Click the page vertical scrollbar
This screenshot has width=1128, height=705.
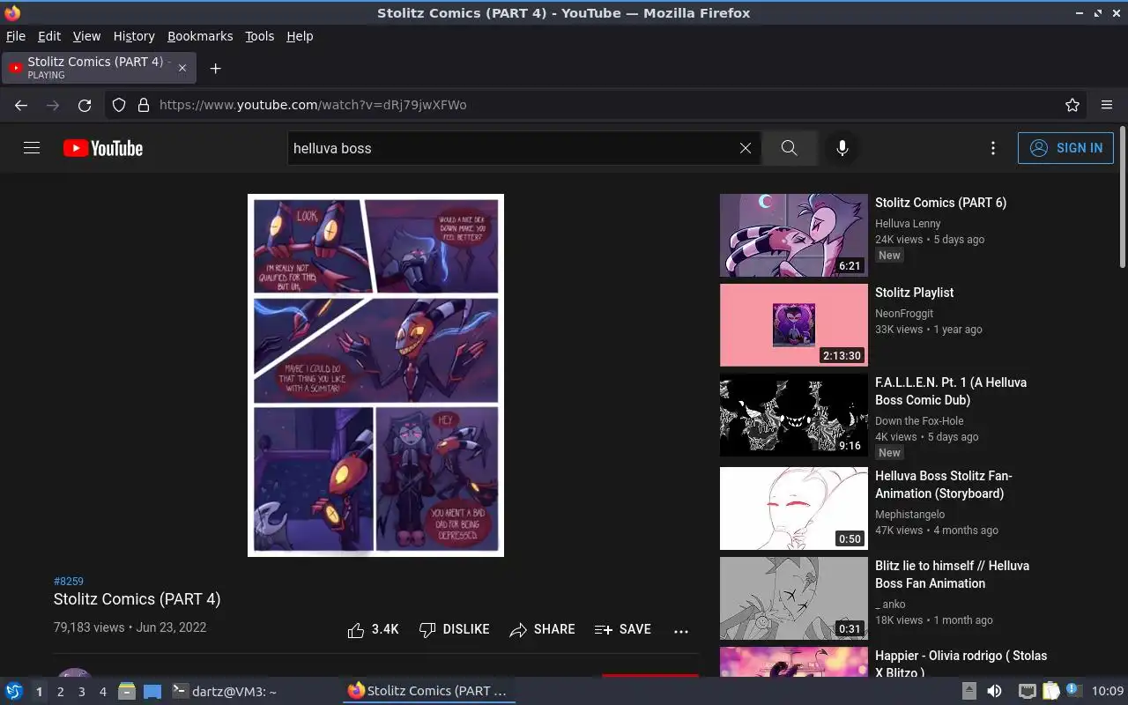(x=1122, y=198)
